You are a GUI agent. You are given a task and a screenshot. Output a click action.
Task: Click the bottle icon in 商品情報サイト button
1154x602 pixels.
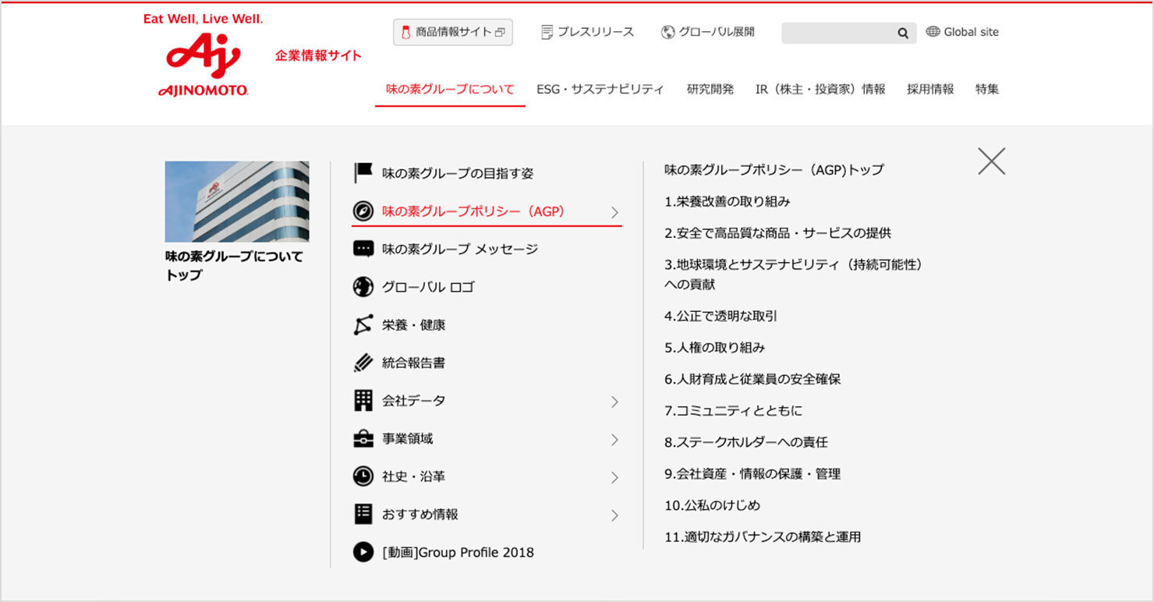[405, 32]
